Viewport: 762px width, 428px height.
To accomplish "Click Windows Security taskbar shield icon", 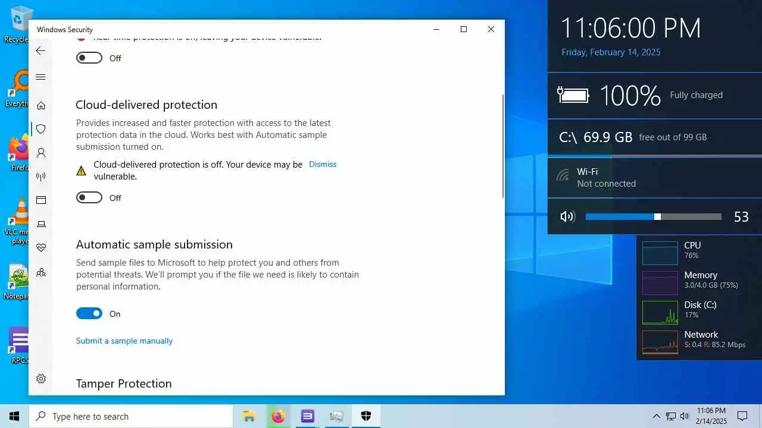I will (366, 416).
